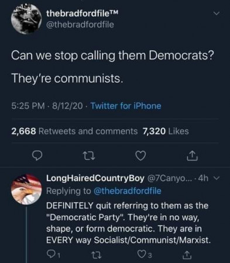230x263 pixels.
Task: Reply to thebradfordfile's main tweet
Action: click(37, 156)
